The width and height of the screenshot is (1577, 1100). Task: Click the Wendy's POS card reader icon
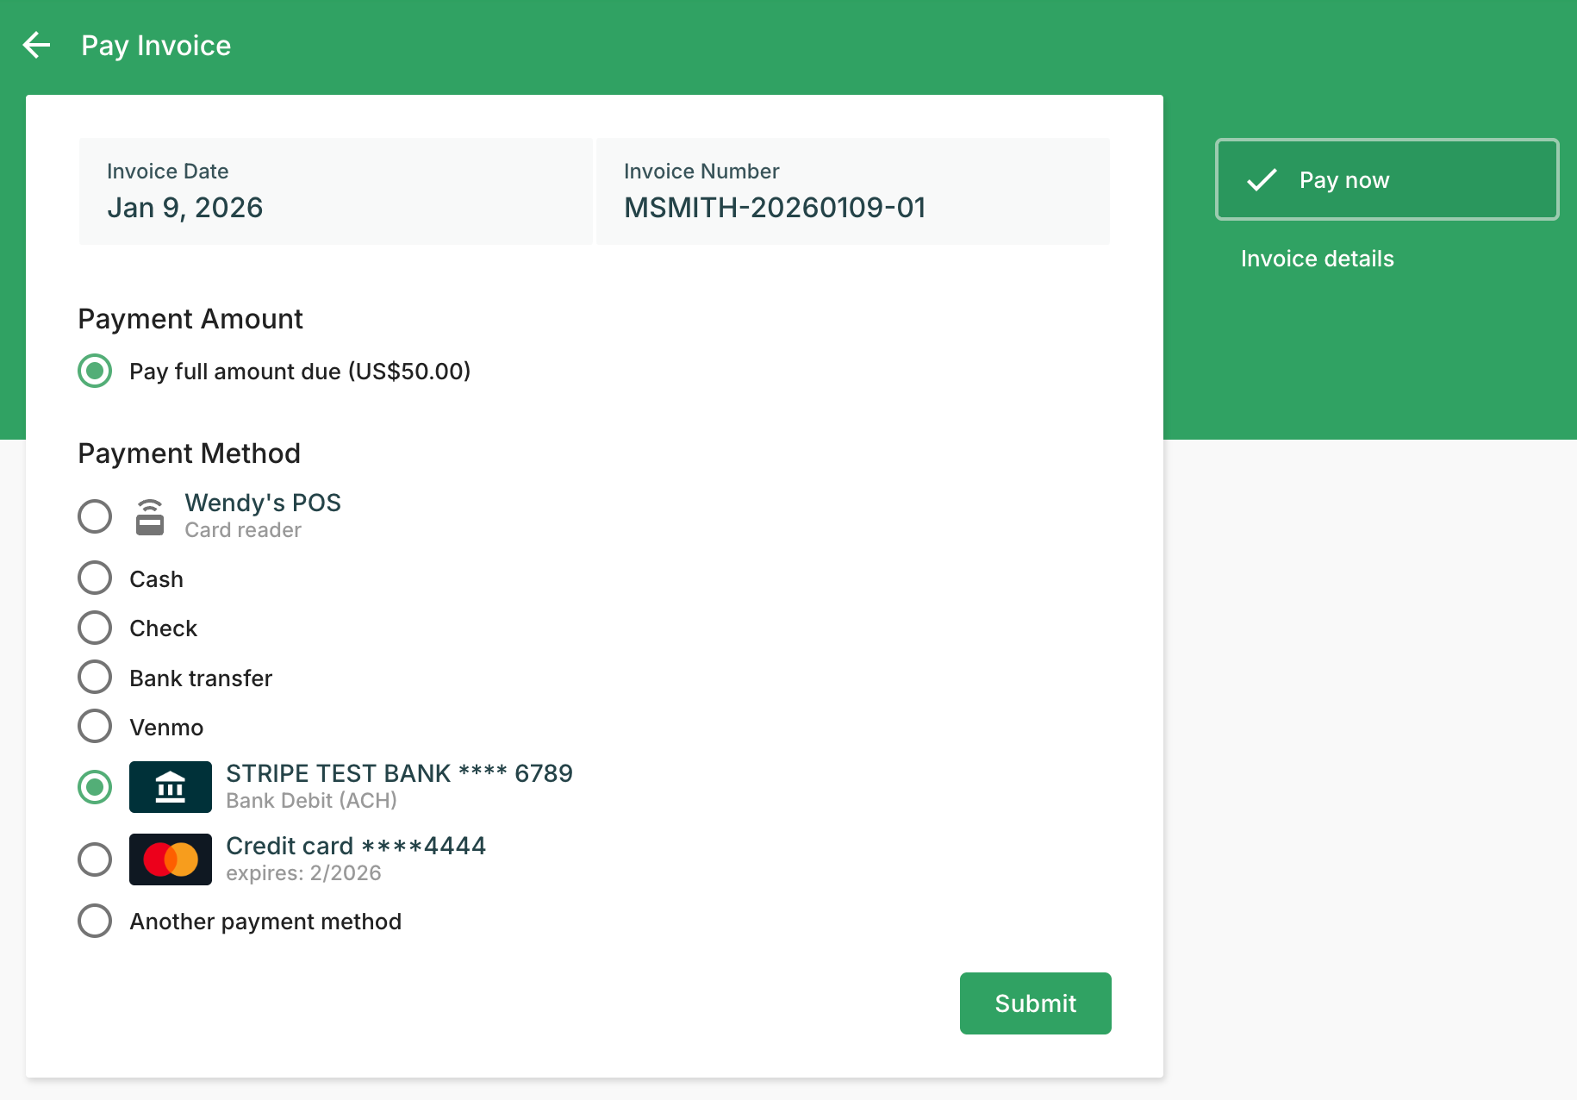(150, 517)
